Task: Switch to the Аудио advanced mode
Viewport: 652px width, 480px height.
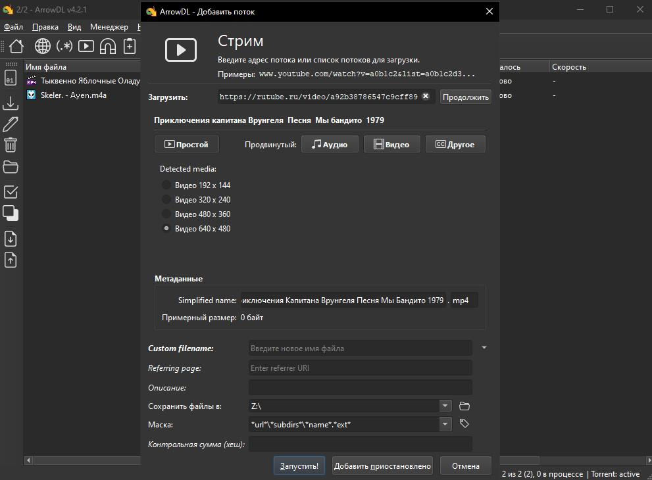Action: tap(330, 145)
